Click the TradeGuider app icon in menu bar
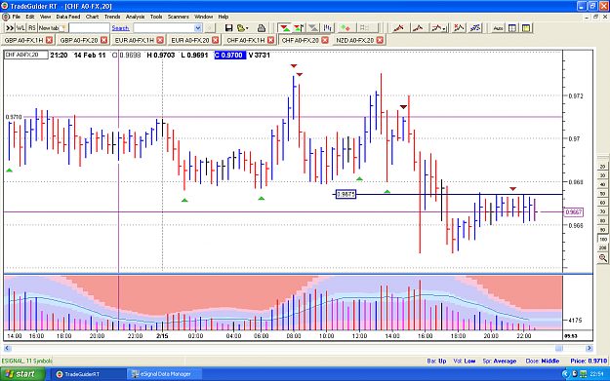Viewport: 610px width, 381px height. pyautogui.click(x=6, y=17)
